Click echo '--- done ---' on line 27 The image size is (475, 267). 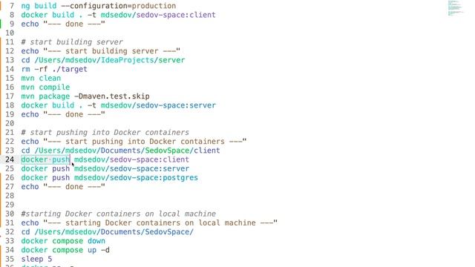point(63,187)
